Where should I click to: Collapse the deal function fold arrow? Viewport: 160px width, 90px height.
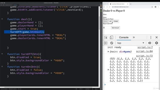(2, 19)
